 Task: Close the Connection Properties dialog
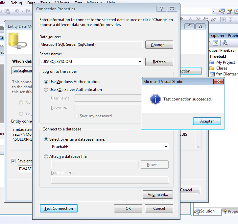(172, 9)
